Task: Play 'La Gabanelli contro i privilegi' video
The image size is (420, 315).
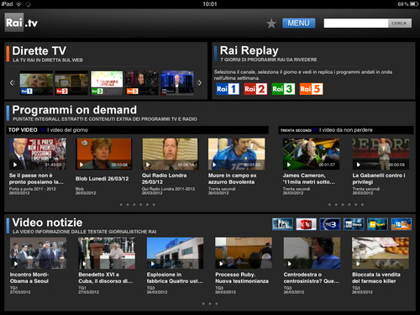Action: click(x=381, y=154)
